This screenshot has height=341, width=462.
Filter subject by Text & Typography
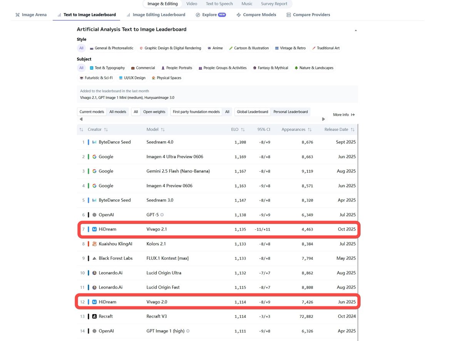[x=107, y=68]
